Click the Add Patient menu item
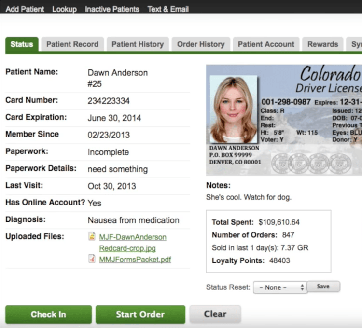The image size is (362, 328). click(25, 9)
